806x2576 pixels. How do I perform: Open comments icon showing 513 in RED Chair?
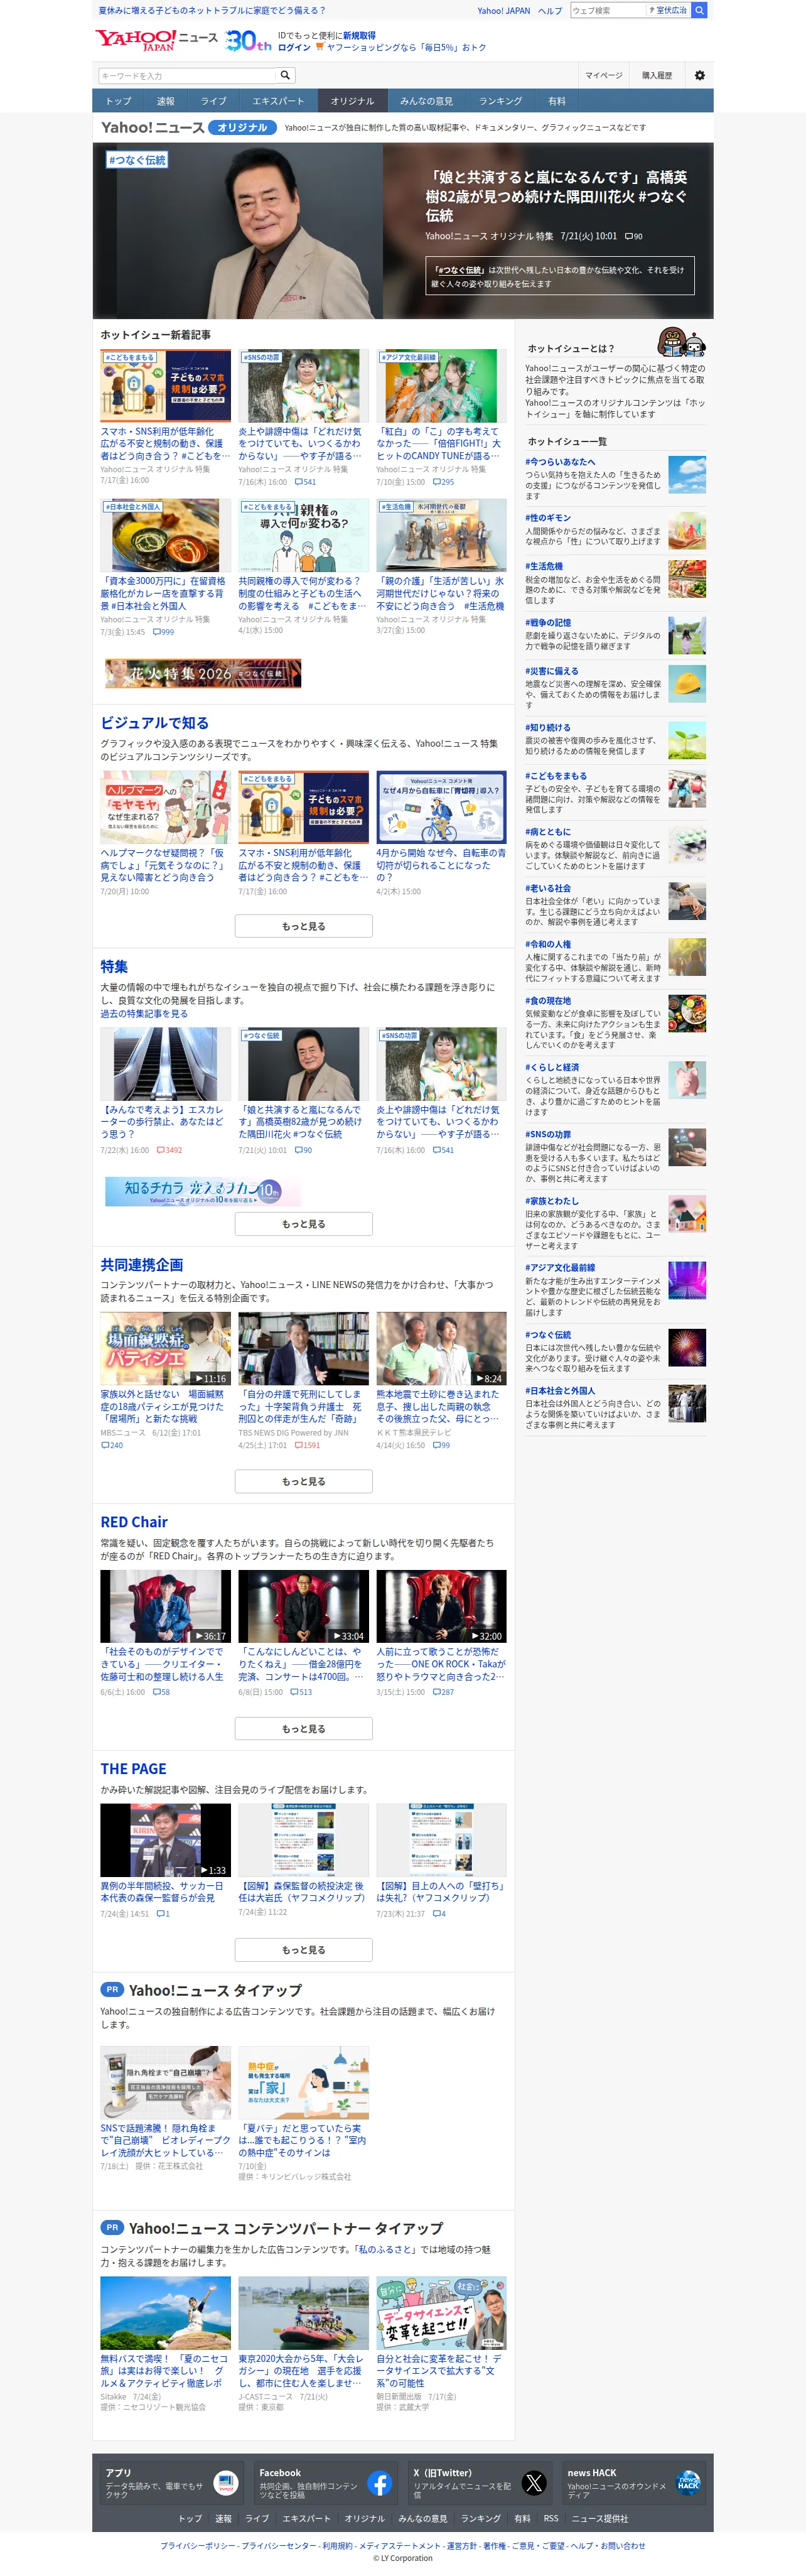(x=294, y=1692)
